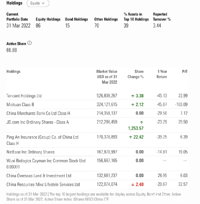Select Wuxi Biologics Cayman Inc holding
200x204 pixels.
pyautogui.click(x=46, y=164)
